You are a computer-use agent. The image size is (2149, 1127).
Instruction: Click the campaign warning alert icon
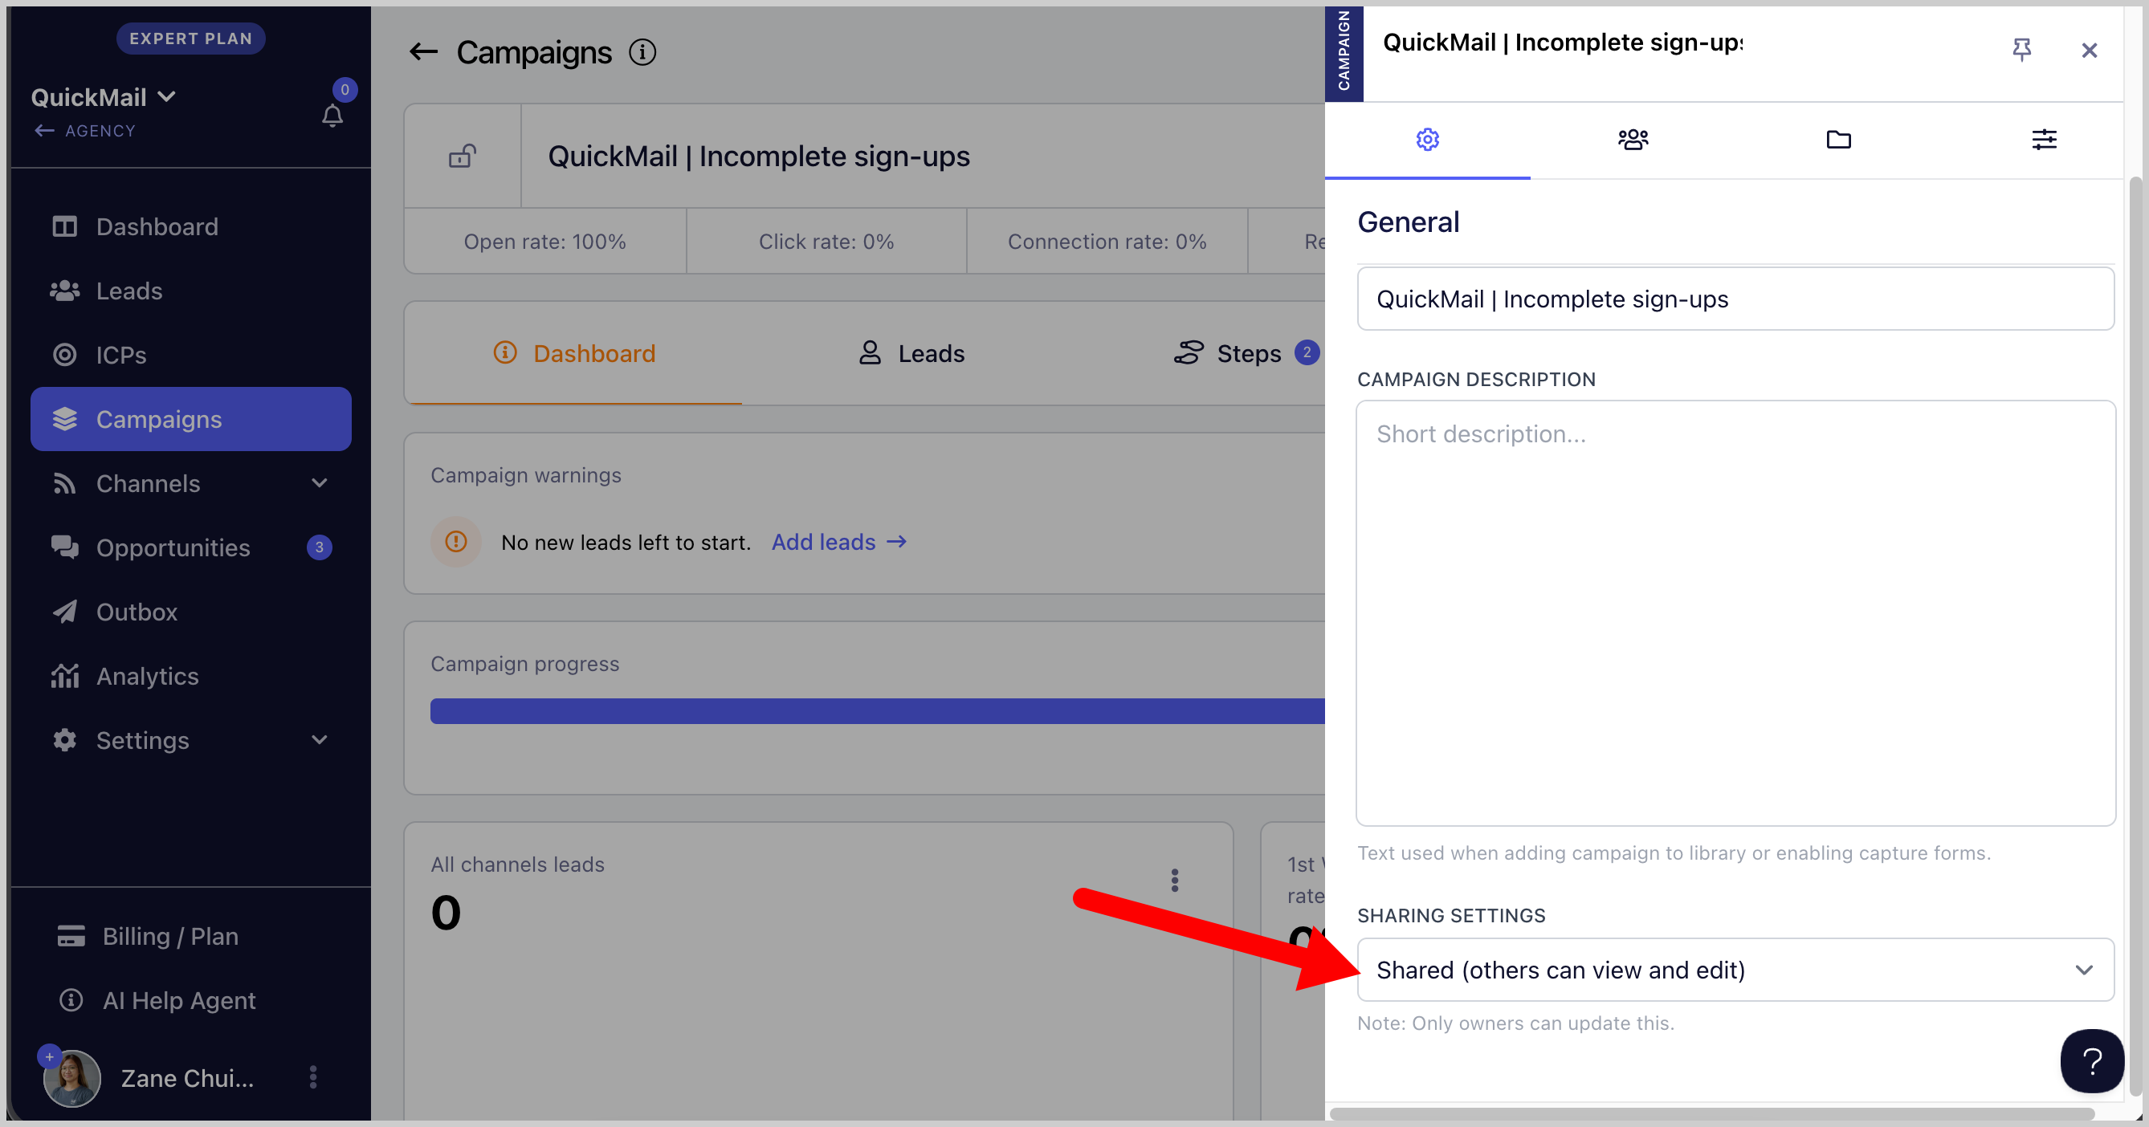tap(455, 542)
